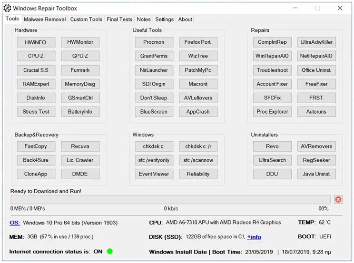Run sfc /scannow

pos(198,160)
